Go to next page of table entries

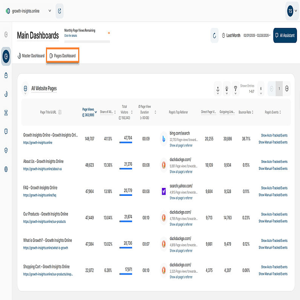(x=287, y=88)
